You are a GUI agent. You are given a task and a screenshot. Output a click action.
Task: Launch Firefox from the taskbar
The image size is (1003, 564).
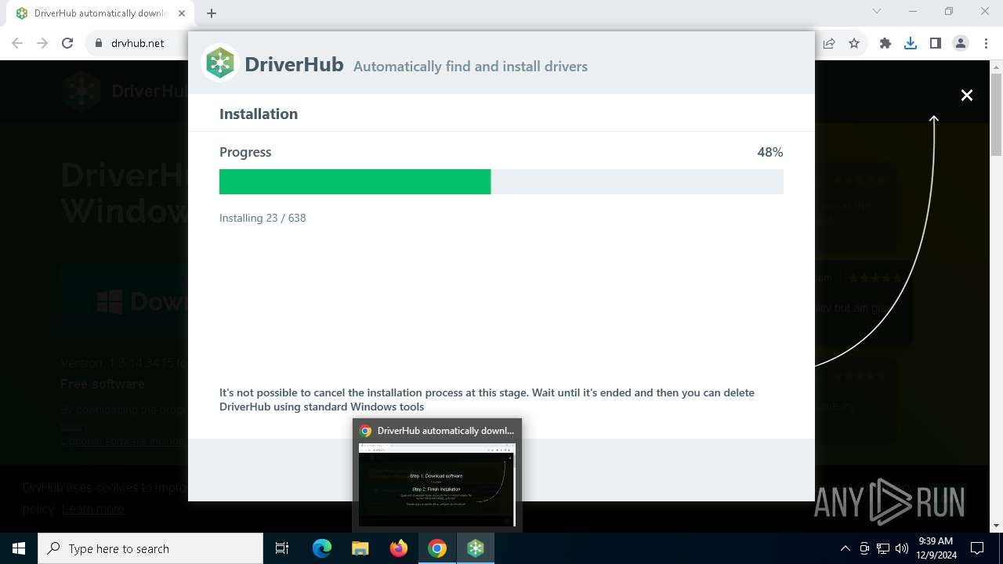(x=399, y=548)
